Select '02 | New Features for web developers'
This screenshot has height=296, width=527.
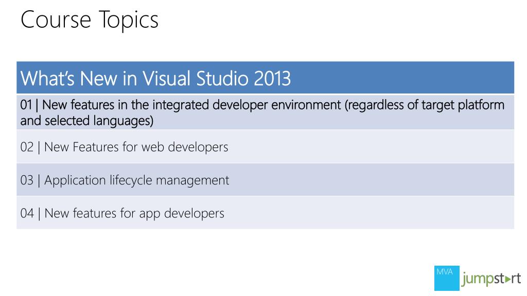click(x=265, y=146)
